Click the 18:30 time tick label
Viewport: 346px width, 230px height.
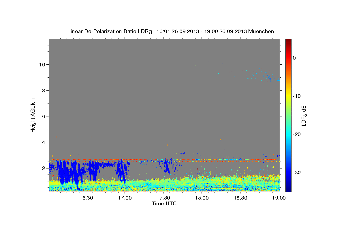(240, 198)
